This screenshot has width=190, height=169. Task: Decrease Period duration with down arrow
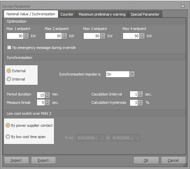coord(47,97)
